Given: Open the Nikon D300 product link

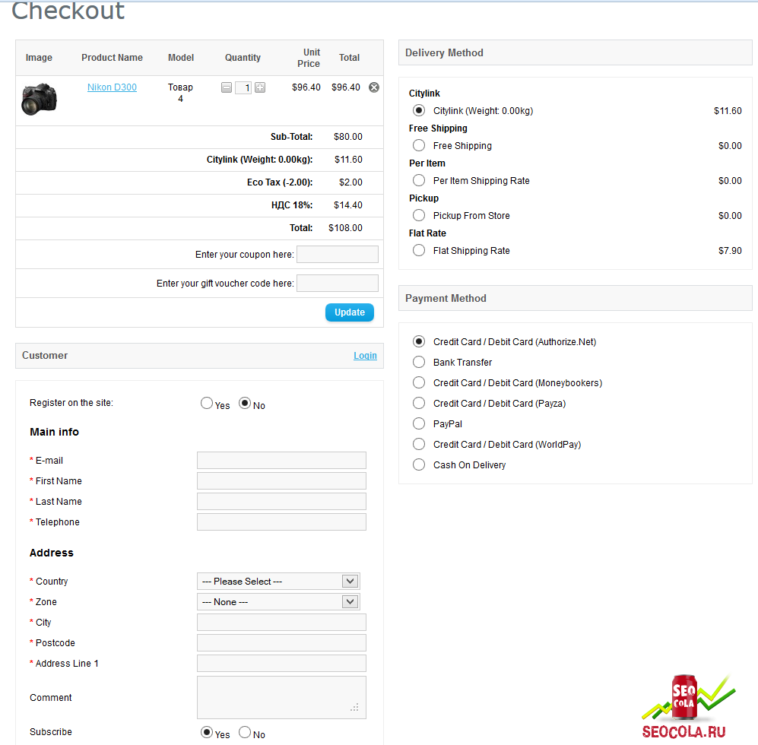Looking at the screenshot, I should pyautogui.click(x=113, y=87).
